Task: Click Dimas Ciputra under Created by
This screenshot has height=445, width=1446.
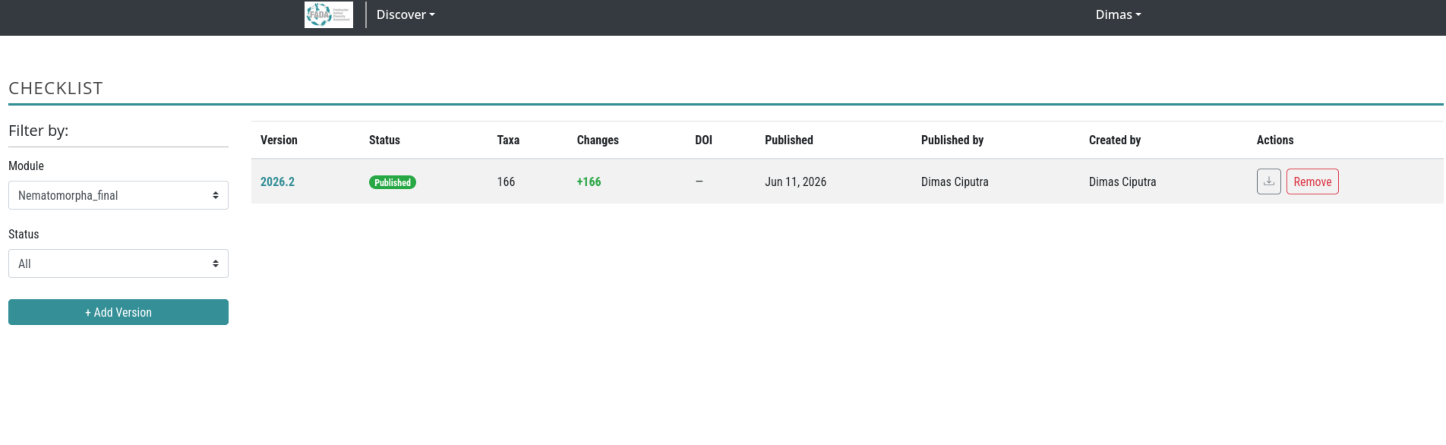Action: [1123, 182]
